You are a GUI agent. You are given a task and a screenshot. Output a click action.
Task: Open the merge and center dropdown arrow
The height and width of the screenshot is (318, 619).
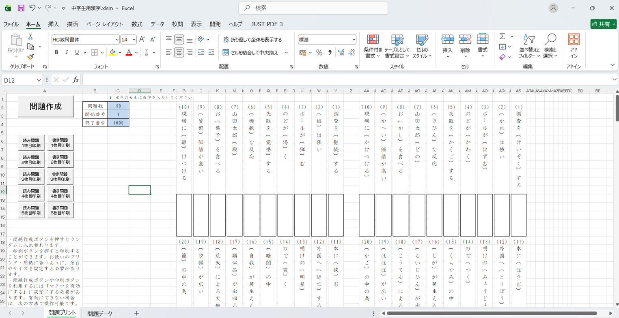coord(287,53)
